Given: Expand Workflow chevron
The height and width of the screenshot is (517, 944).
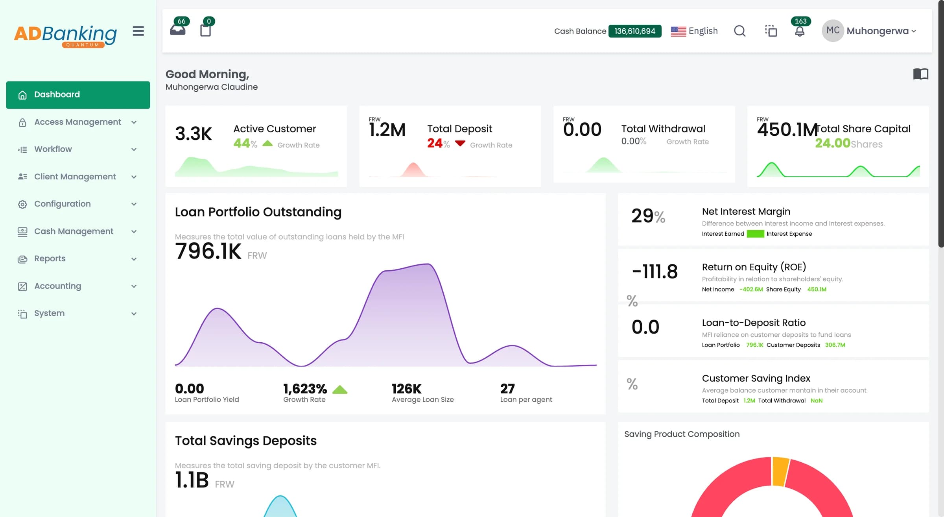Looking at the screenshot, I should pyautogui.click(x=134, y=150).
